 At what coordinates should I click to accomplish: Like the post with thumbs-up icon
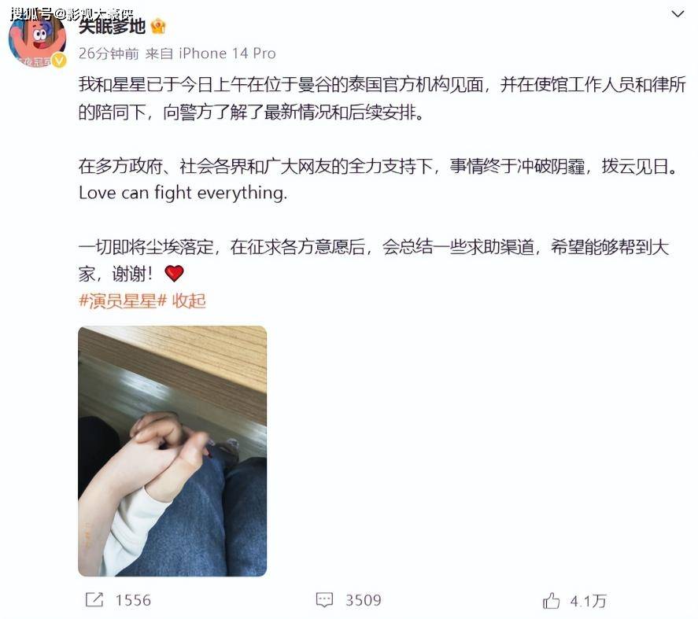coord(551,600)
